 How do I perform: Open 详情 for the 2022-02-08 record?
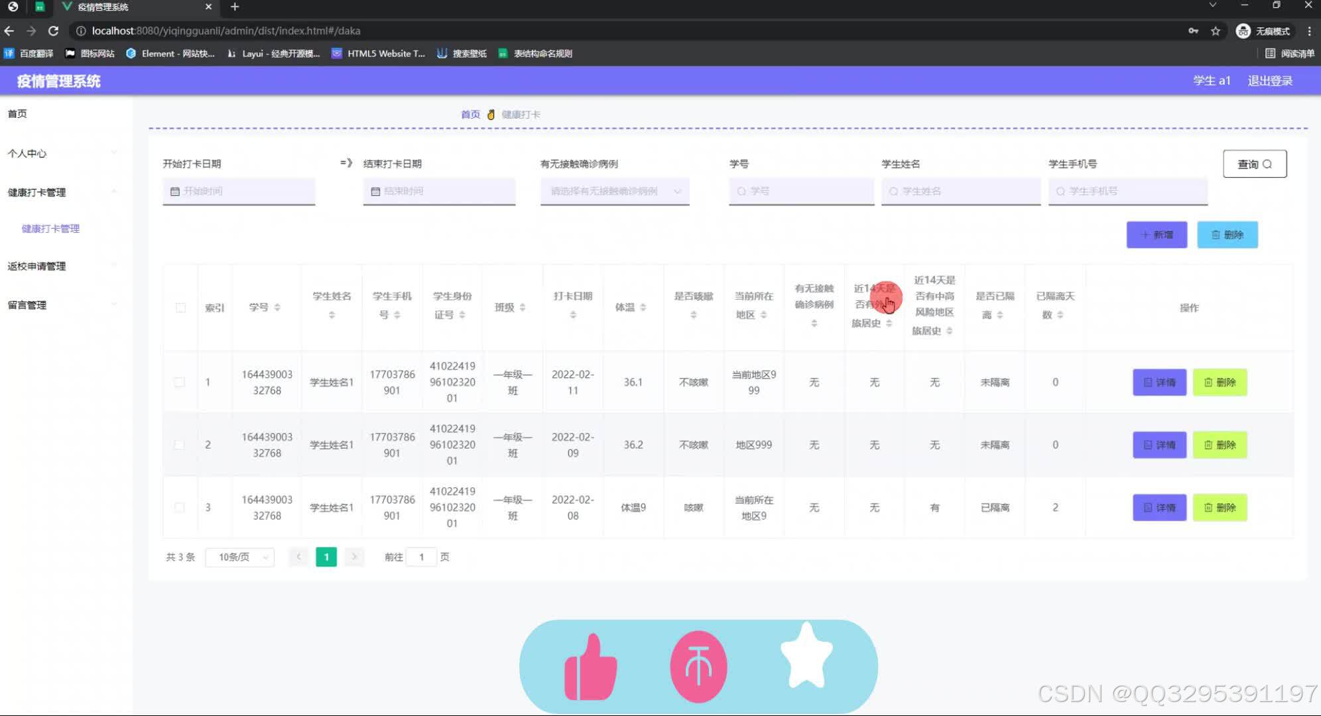point(1159,507)
